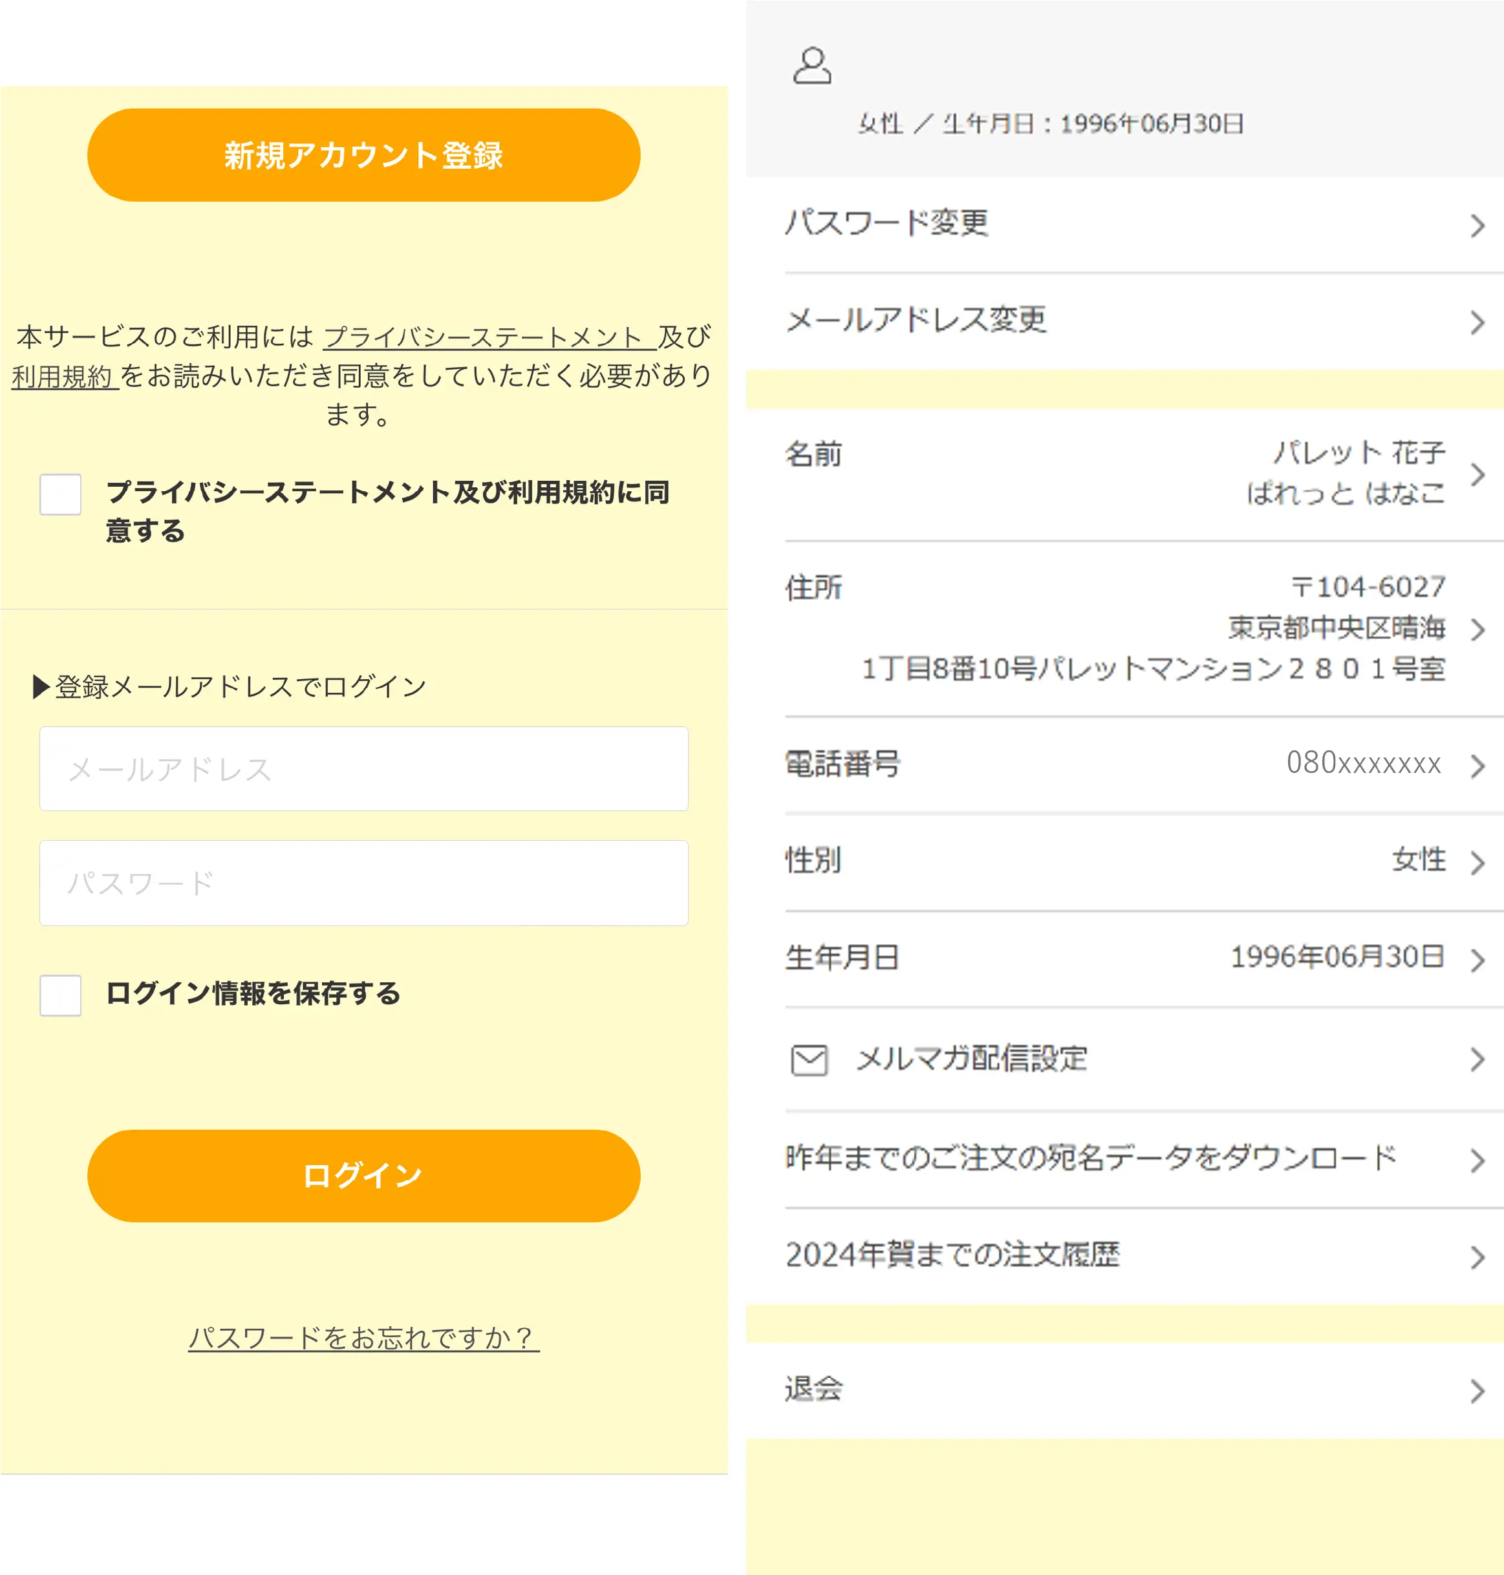Open the 住所 edit chevron
This screenshot has height=1575, width=1504.
pyautogui.click(x=1477, y=629)
